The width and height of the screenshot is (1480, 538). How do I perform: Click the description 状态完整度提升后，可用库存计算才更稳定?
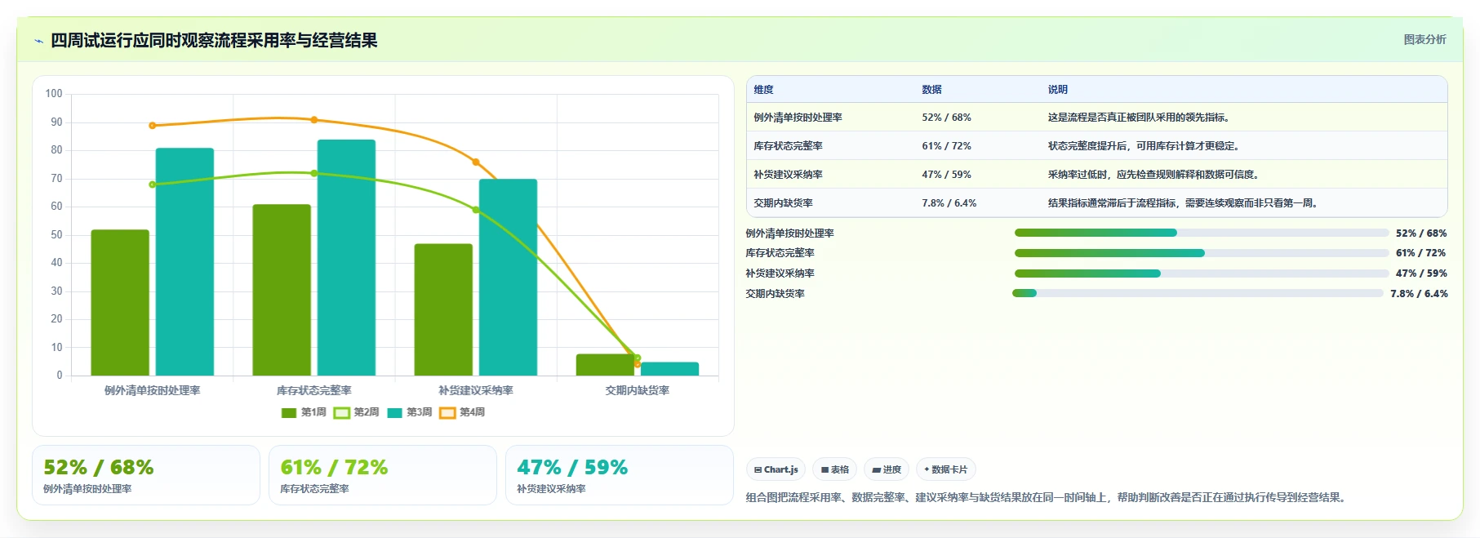(1145, 146)
